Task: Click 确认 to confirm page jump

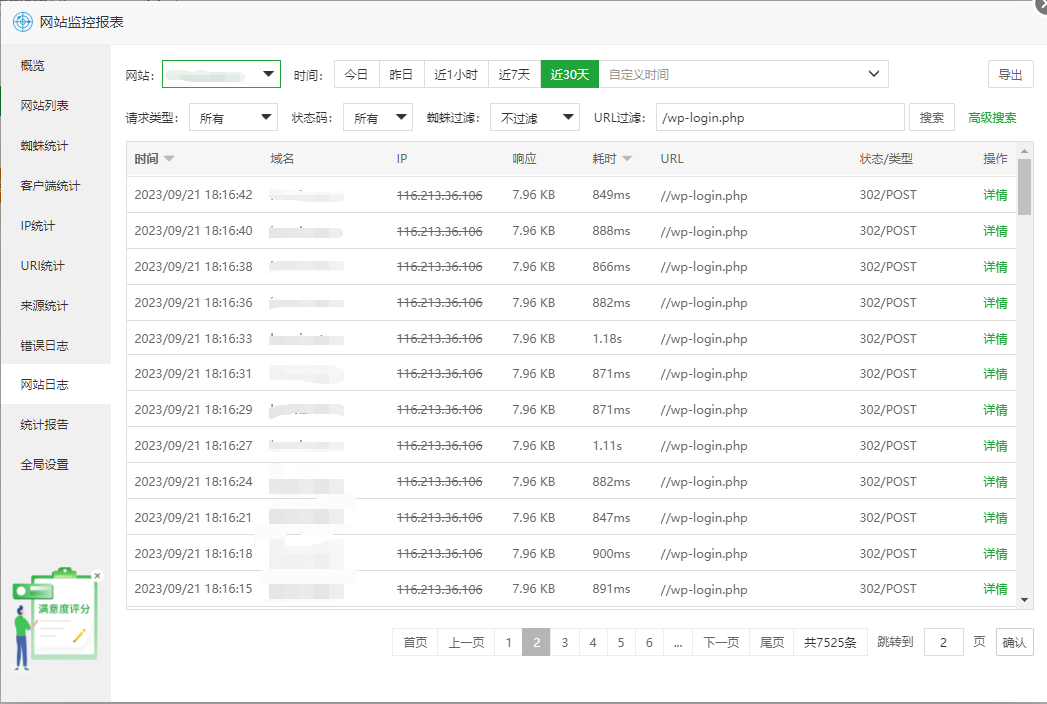Action: pyautogui.click(x=1014, y=642)
